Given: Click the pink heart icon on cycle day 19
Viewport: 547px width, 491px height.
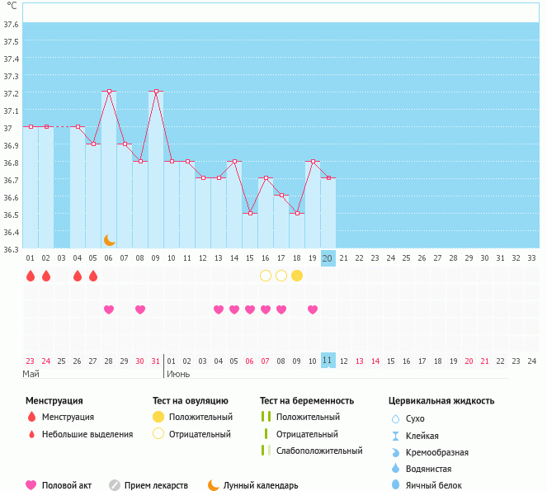Looking at the screenshot, I should [x=313, y=309].
